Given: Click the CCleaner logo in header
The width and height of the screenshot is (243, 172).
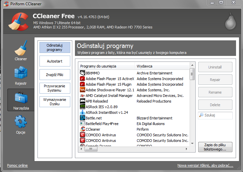Looking at the screenshot, I should tap(19, 21).
